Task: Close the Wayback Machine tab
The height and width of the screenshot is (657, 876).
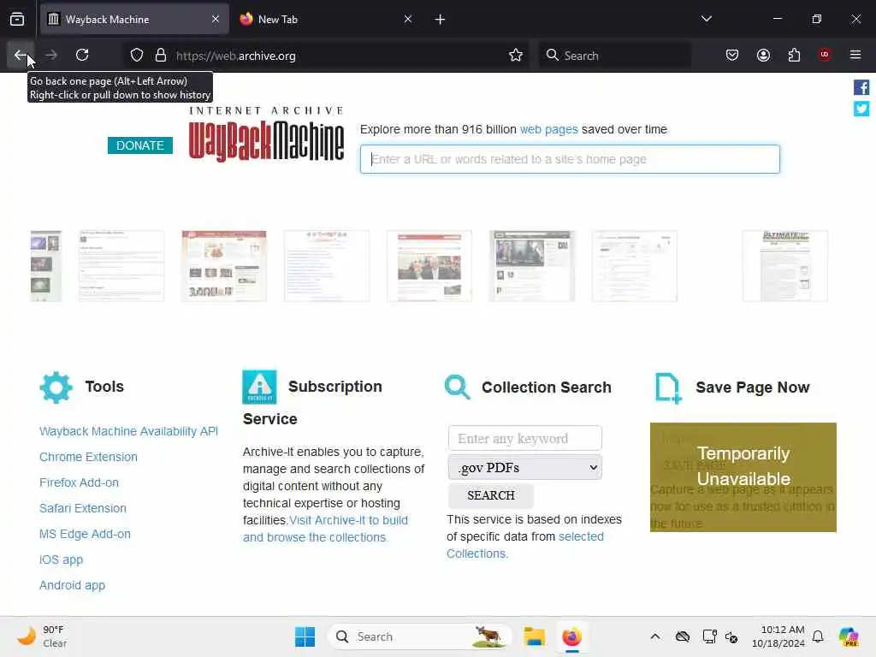Action: pyautogui.click(x=216, y=20)
